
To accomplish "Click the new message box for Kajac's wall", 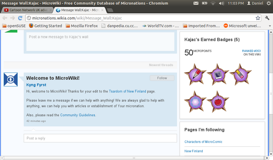I will pyautogui.click(x=100, y=42).
